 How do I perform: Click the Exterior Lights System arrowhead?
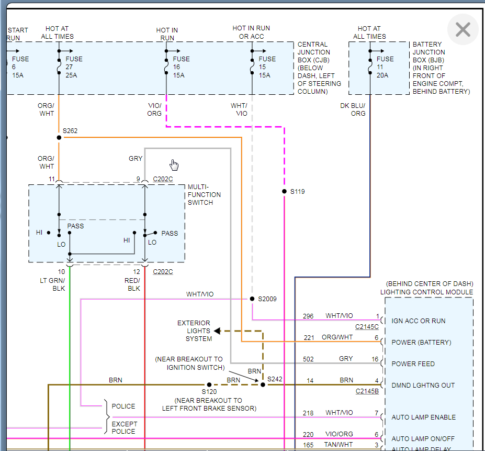[217, 331]
